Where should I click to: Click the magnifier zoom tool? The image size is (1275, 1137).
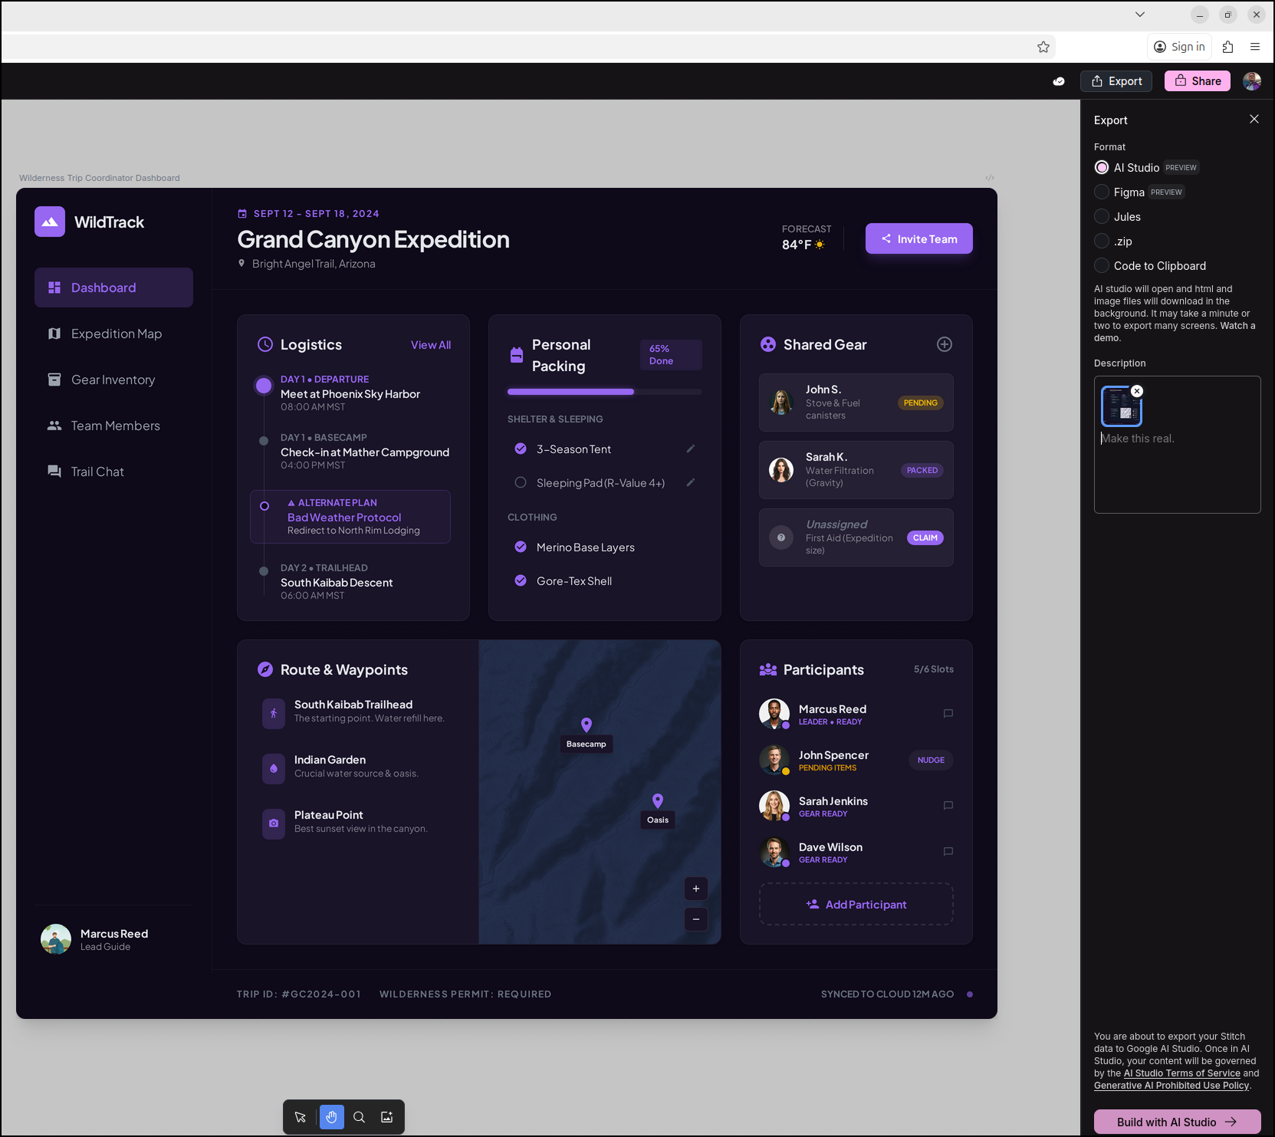(359, 1117)
